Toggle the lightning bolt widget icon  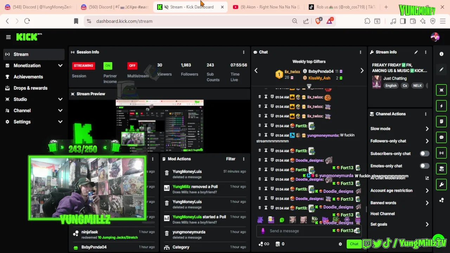point(442,106)
